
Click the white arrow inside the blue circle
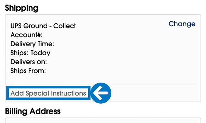coord(101,93)
